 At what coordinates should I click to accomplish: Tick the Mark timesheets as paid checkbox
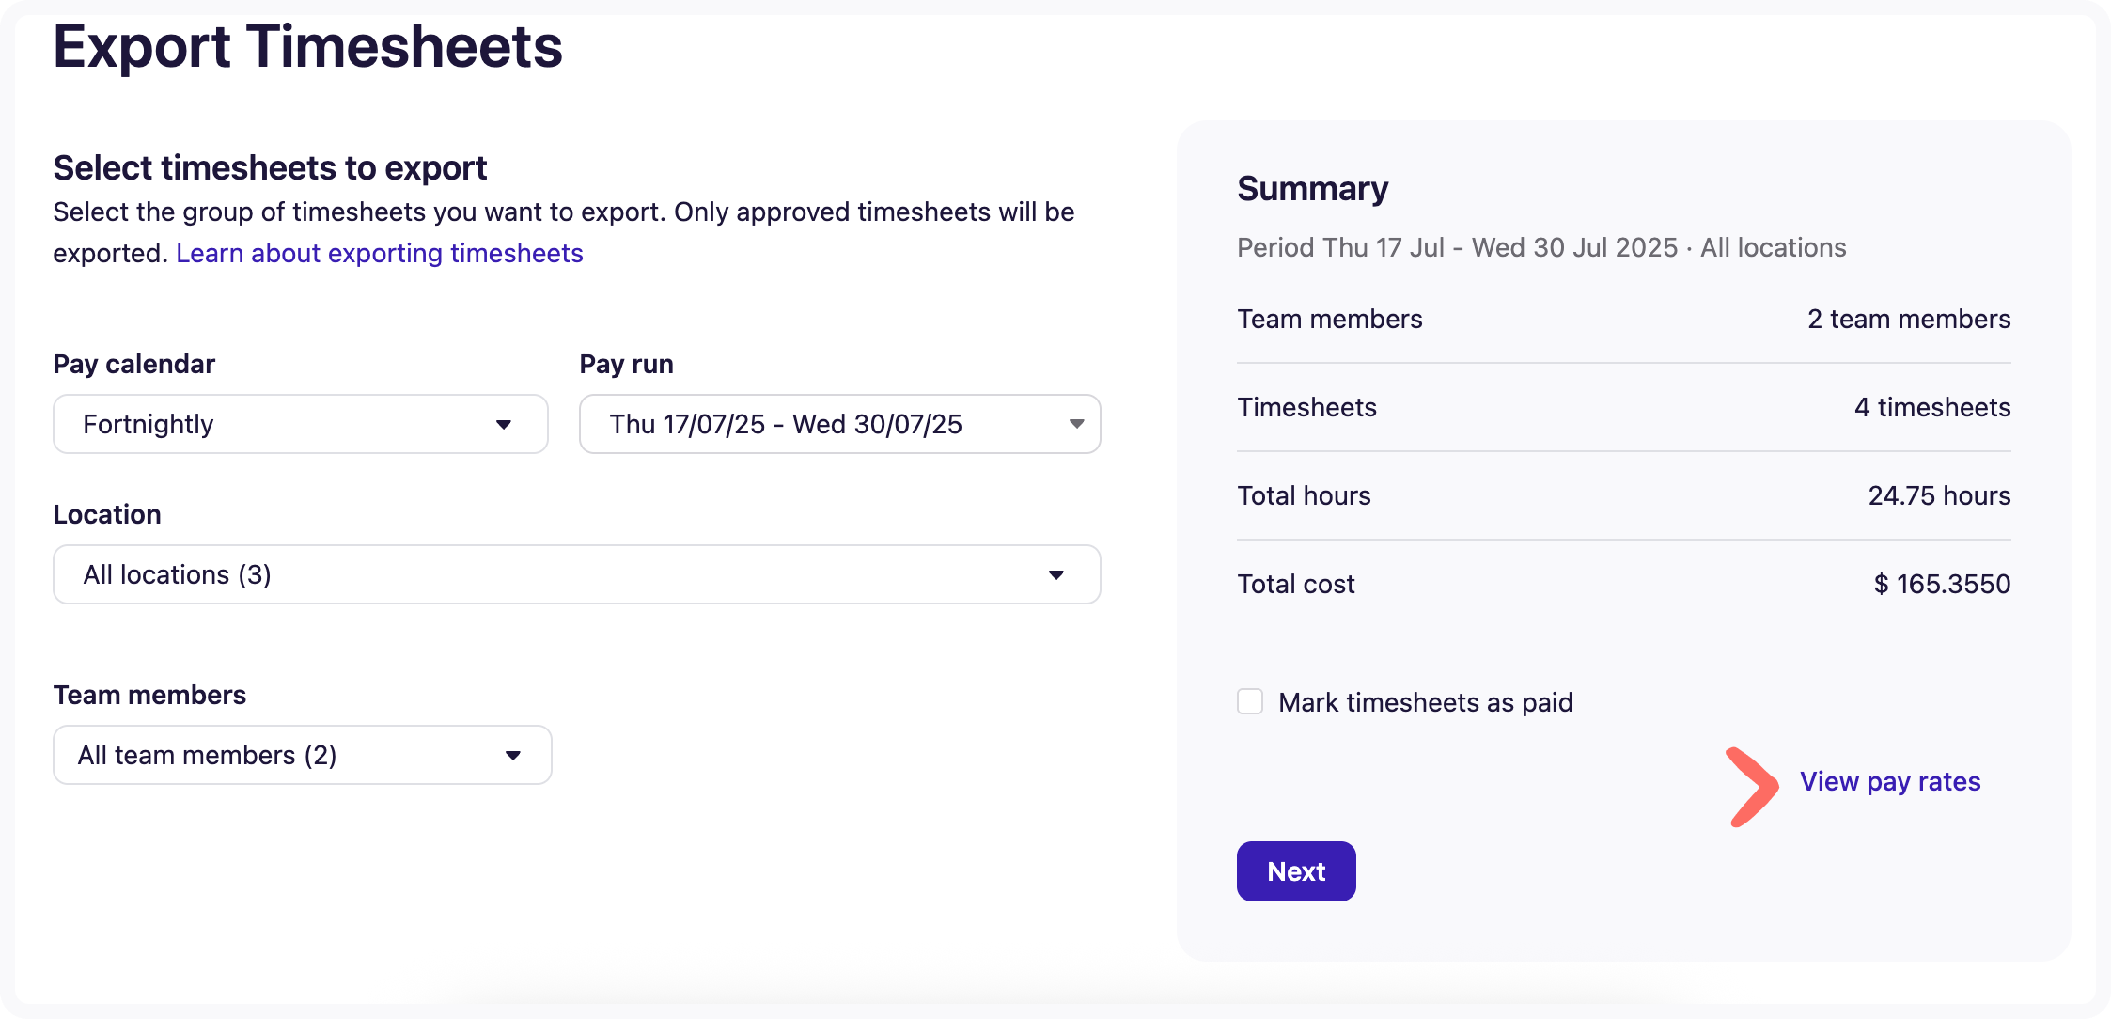1250,702
